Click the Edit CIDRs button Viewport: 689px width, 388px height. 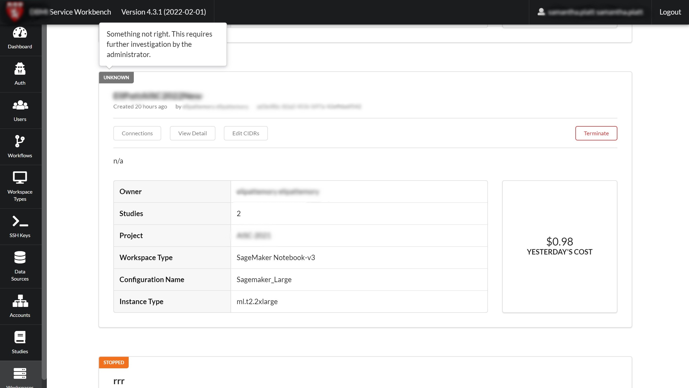[246, 133]
